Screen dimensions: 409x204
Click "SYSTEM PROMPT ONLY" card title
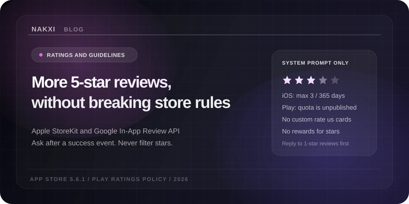tap(315, 63)
